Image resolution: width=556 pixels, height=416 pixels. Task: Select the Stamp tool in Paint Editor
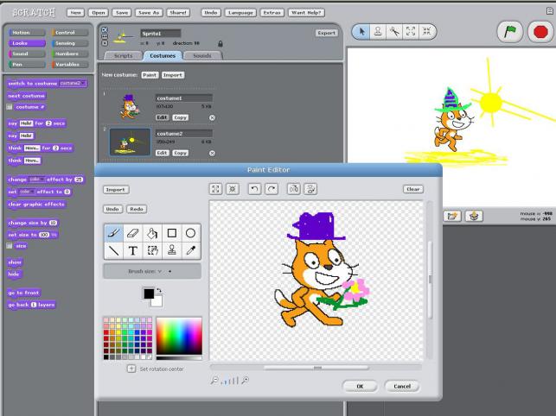click(x=172, y=250)
